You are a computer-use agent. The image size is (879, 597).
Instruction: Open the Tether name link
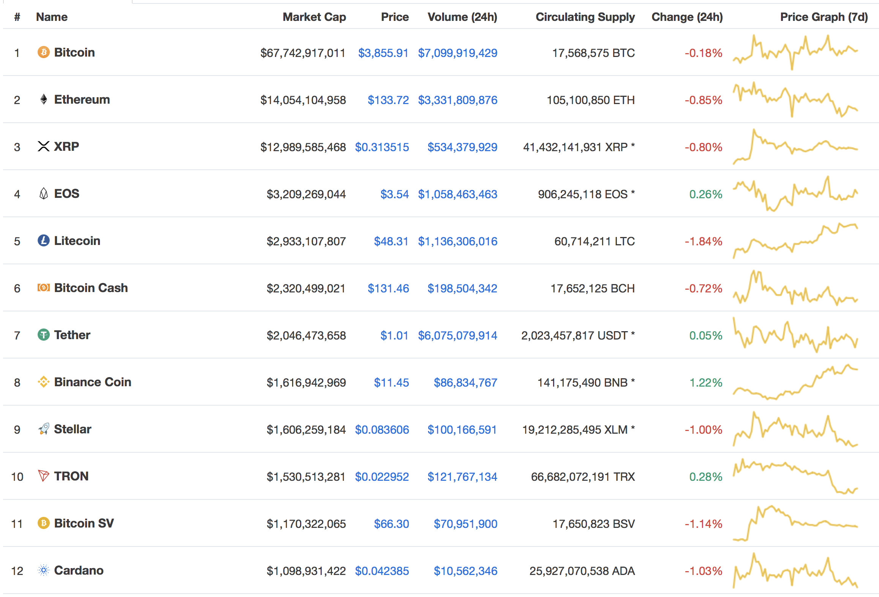pos(72,335)
